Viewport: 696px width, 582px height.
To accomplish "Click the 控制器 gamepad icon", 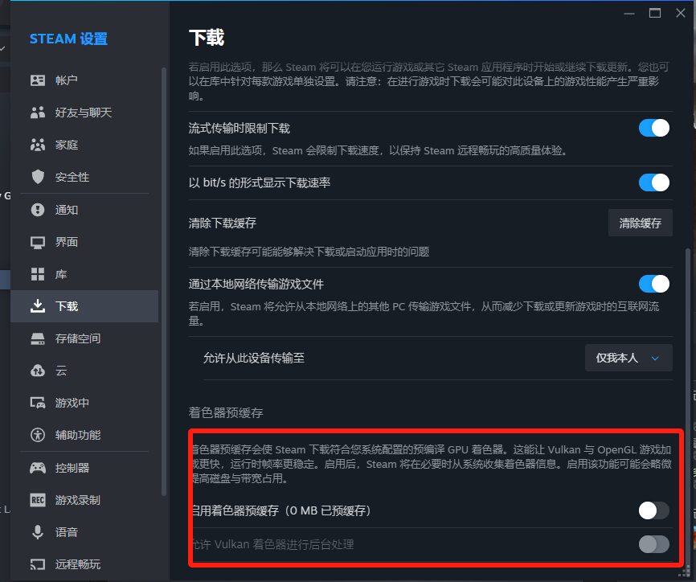I will pyautogui.click(x=38, y=468).
